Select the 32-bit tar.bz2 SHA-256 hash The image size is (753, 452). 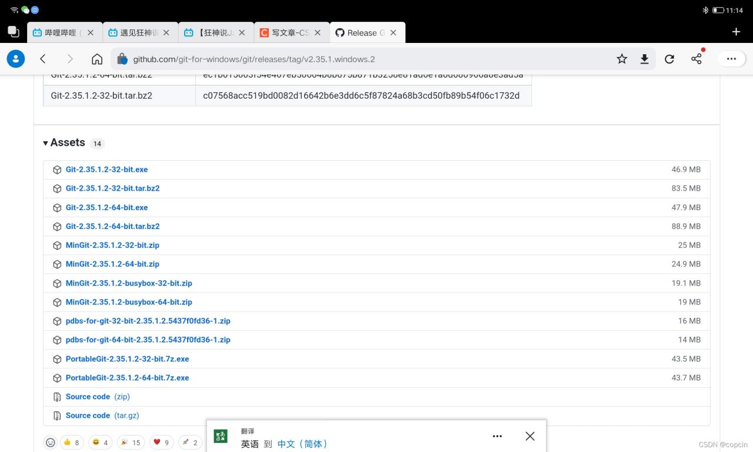pos(361,95)
